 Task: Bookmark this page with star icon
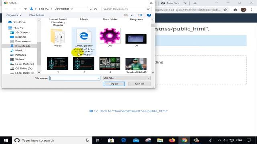click(225, 10)
